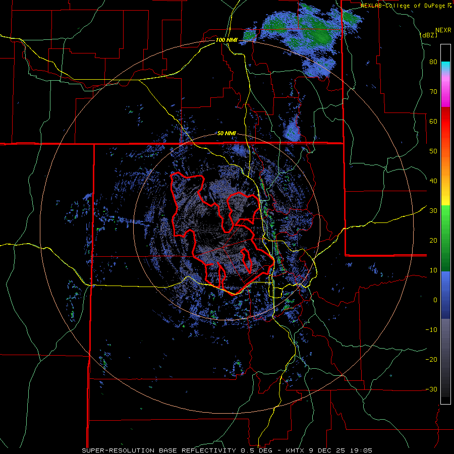This screenshot has width=454, height=454.
Task: Select the NEXR label above the scale
Action: click(x=443, y=30)
